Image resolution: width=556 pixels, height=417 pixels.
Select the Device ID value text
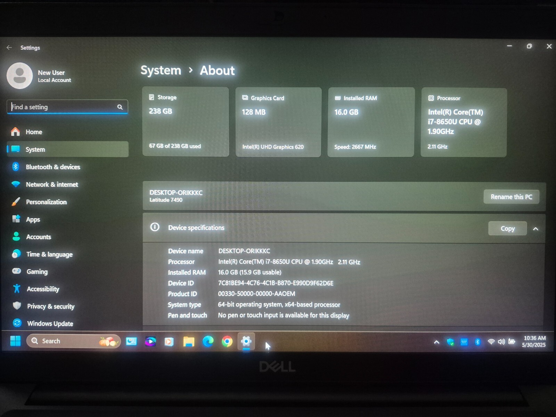276,283
